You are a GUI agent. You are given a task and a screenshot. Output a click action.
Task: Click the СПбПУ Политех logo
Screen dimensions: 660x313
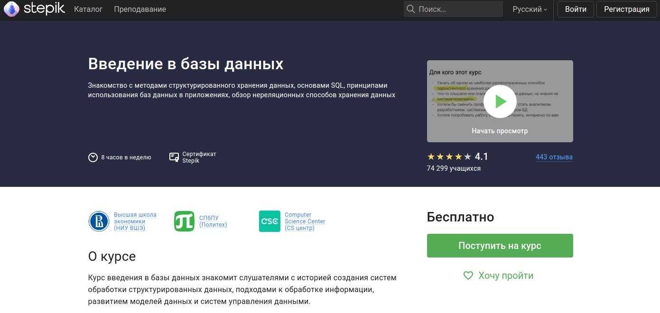click(x=184, y=221)
